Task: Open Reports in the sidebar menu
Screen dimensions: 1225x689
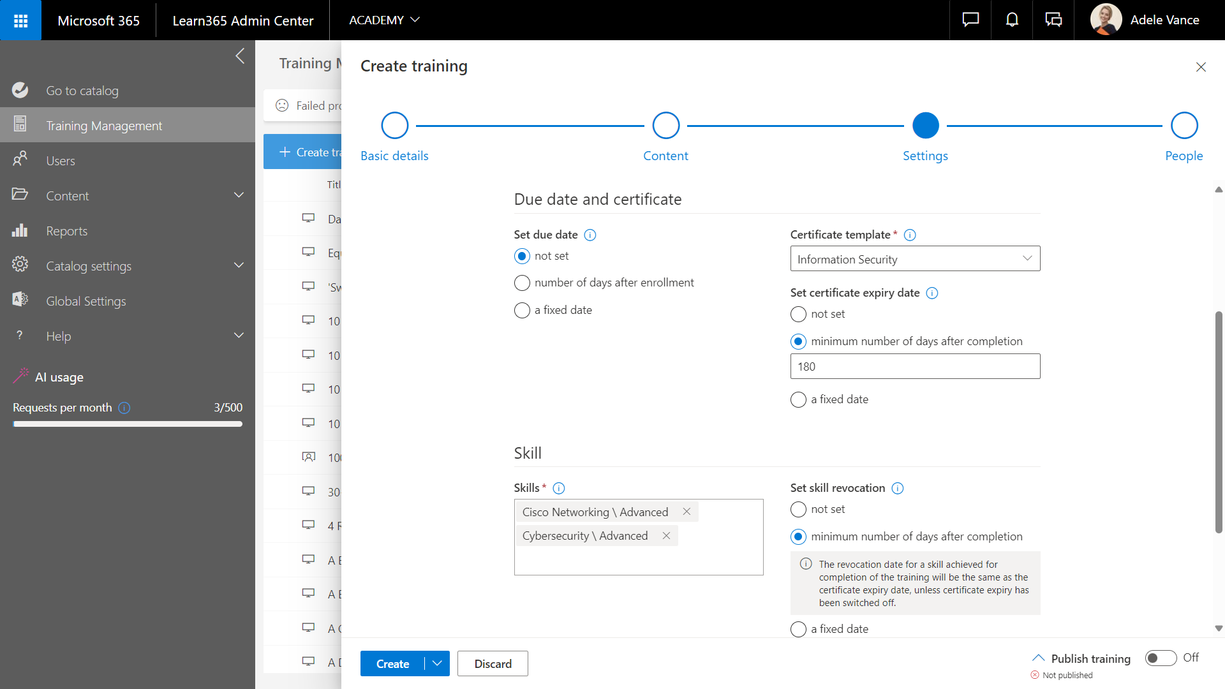Action: 66,231
